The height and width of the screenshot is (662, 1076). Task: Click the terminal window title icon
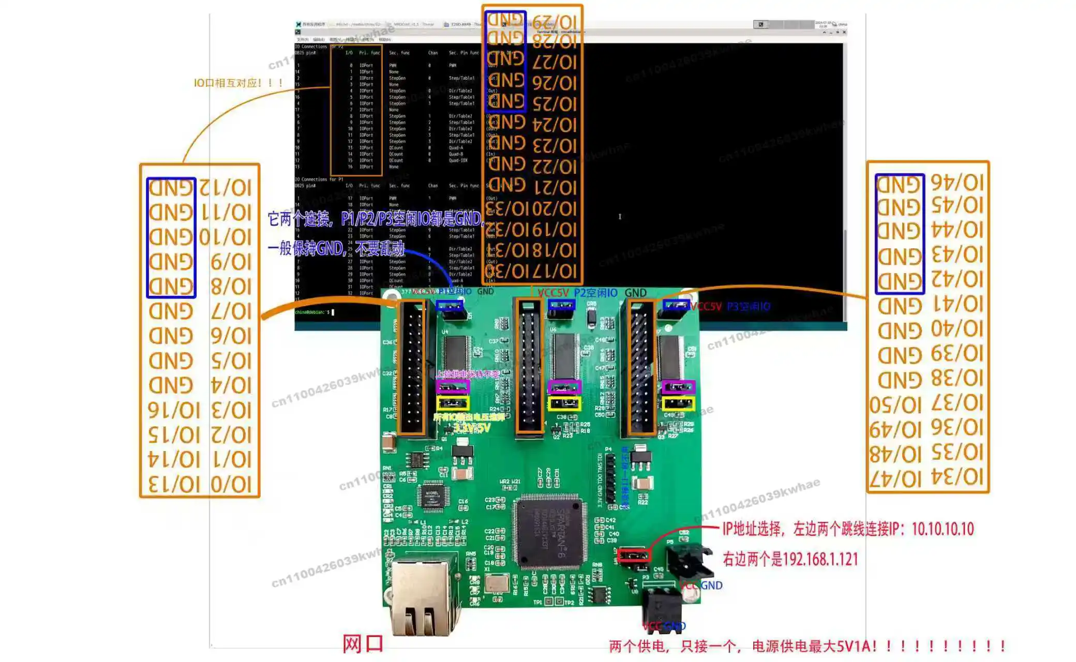click(298, 32)
